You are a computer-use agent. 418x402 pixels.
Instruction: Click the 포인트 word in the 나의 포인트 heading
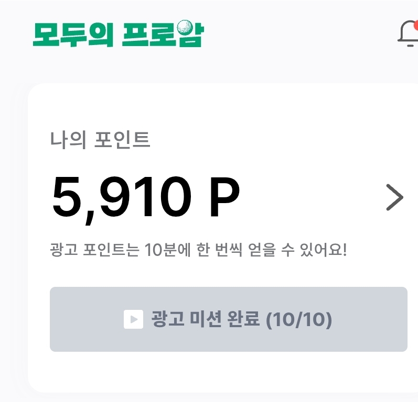[122, 140]
